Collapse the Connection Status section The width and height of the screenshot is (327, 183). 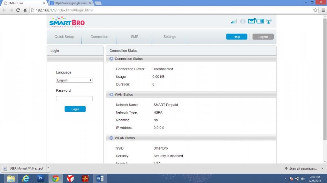coord(111,59)
